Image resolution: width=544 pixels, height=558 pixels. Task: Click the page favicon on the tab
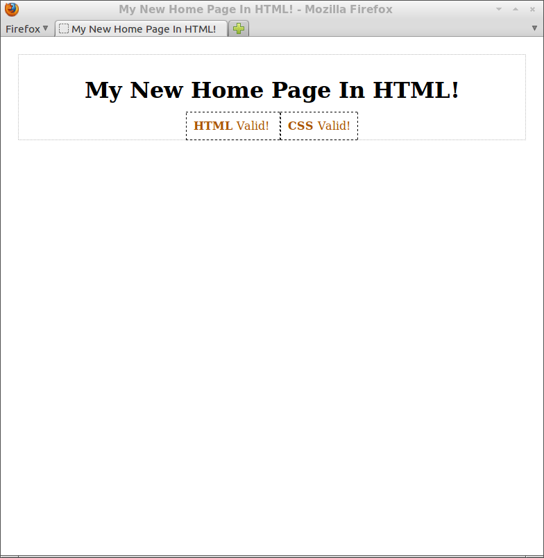[x=64, y=28]
